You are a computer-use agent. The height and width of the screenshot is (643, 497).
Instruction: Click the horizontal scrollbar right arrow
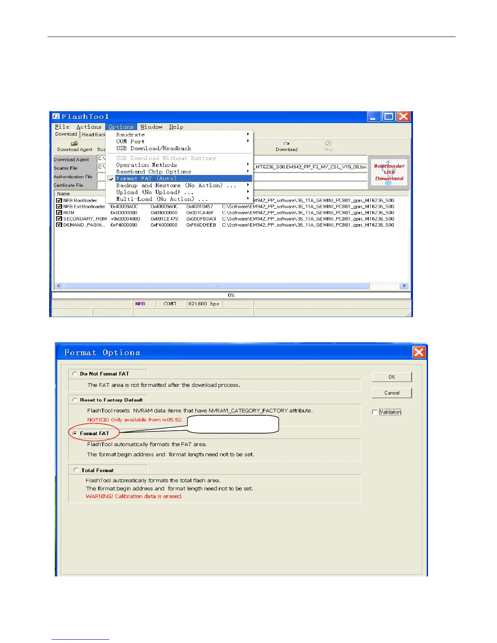coord(404,286)
